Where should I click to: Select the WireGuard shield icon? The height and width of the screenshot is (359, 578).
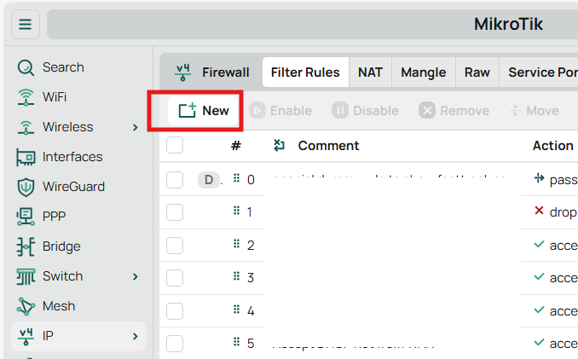click(26, 187)
